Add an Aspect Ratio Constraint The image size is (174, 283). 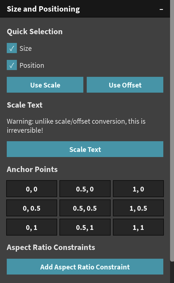click(x=85, y=267)
